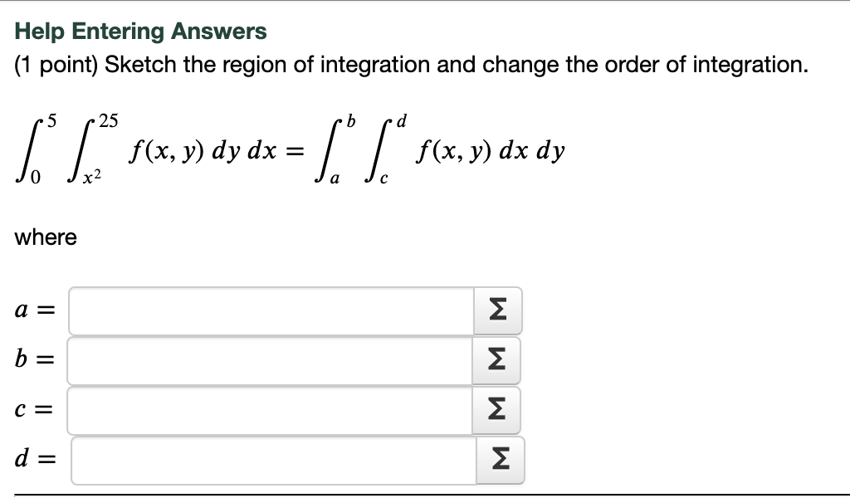Click the Σ symbol beside the third answer box
This screenshot has width=850, height=498.
click(498, 410)
